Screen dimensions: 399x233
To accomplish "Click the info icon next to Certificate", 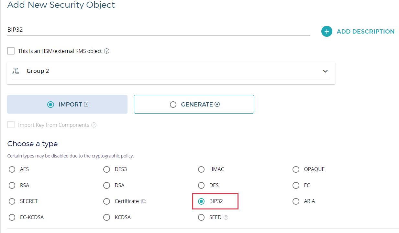I will pos(144,201).
